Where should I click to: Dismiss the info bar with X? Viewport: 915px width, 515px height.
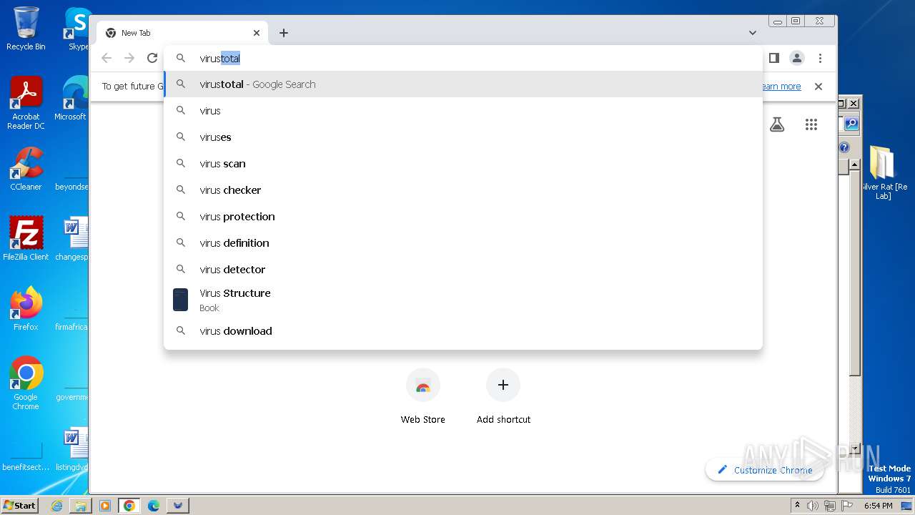[x=818, y=86]
